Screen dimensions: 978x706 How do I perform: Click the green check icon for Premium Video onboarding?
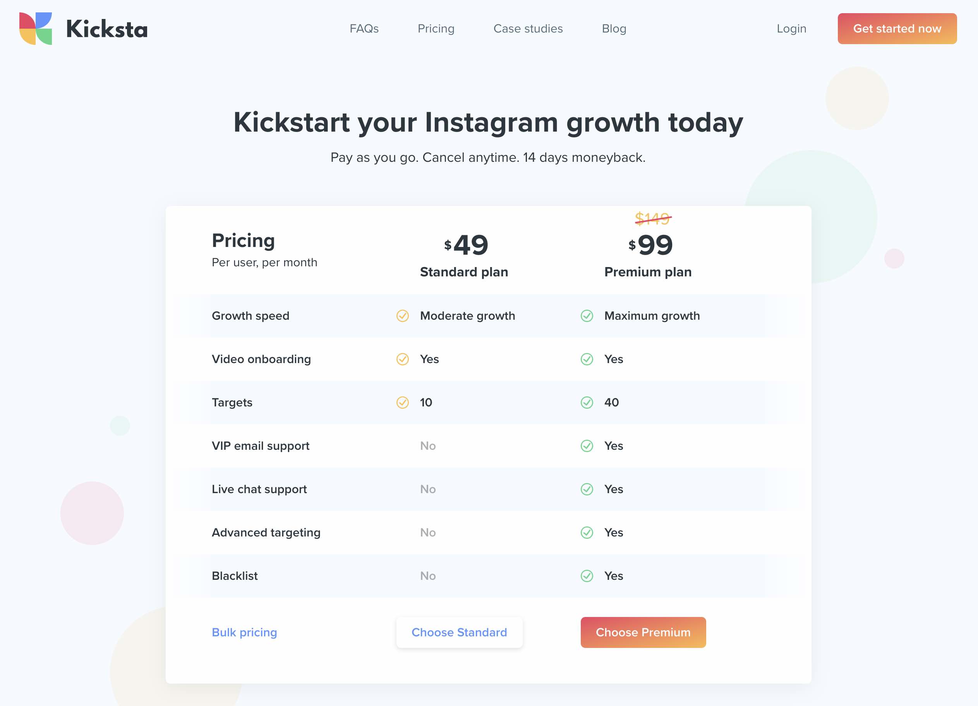point(587,359)
